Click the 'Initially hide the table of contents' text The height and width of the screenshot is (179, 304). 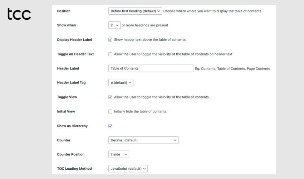[x=141, y=111]
